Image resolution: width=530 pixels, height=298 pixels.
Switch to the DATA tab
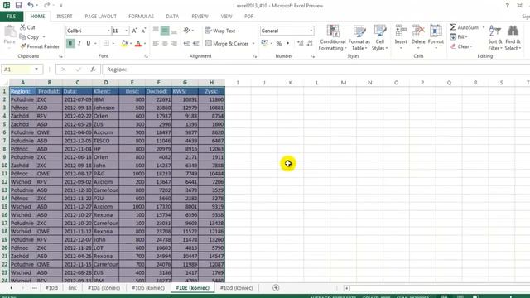[172, 17]
